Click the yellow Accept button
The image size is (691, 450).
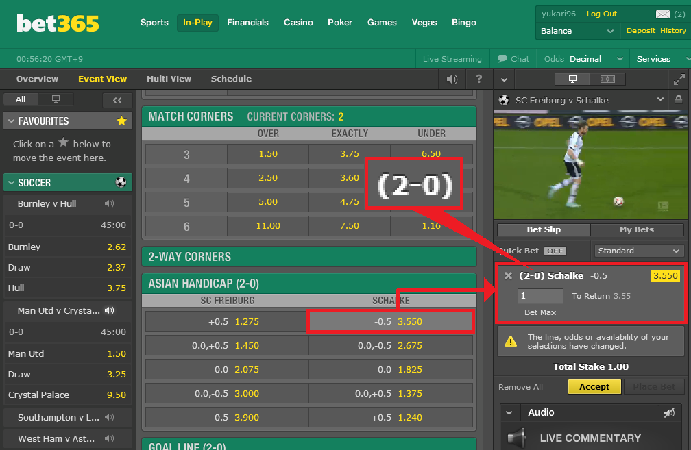pyautogui.click(x=594, y=386)
